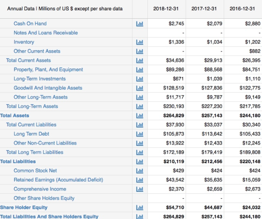Screen dimensions: 262x219
Task: Select 2017 Long Term Debt value $113,642
Action: tap(212, 134)
